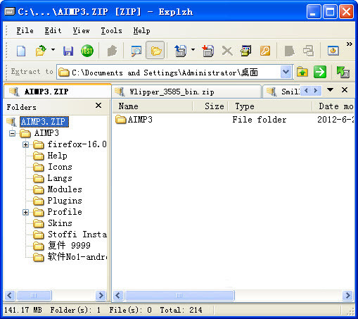Viewport: 358px width, 319px height.
Task: Click the Save (floppy disk) toolbar icon
Action: pyautogui.click(x=68, y=51)
